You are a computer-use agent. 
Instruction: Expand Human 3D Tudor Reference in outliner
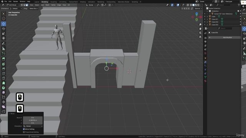[210, 14]
